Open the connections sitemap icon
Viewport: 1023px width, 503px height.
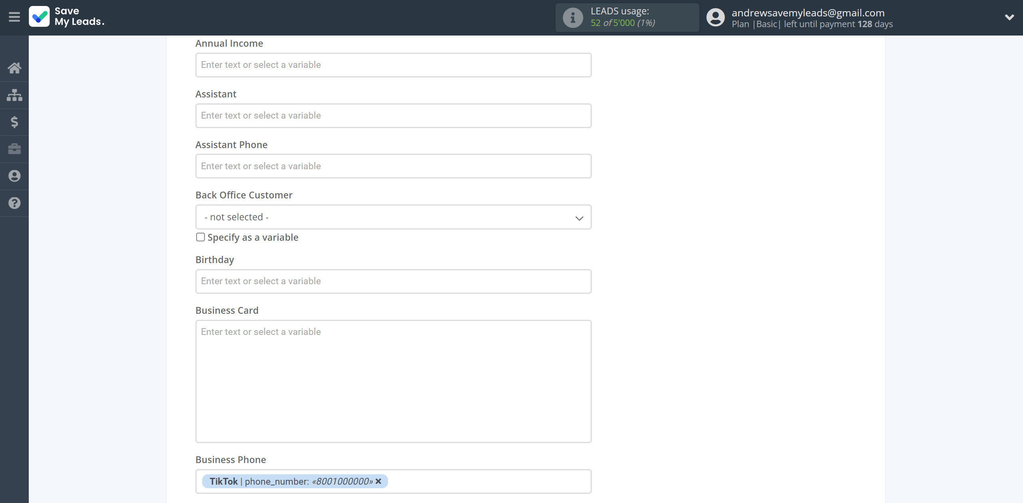tap(14, 95)
